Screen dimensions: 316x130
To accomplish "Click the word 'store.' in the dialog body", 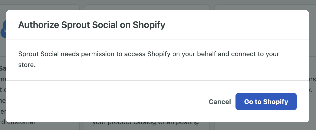I will click(27, 65).
